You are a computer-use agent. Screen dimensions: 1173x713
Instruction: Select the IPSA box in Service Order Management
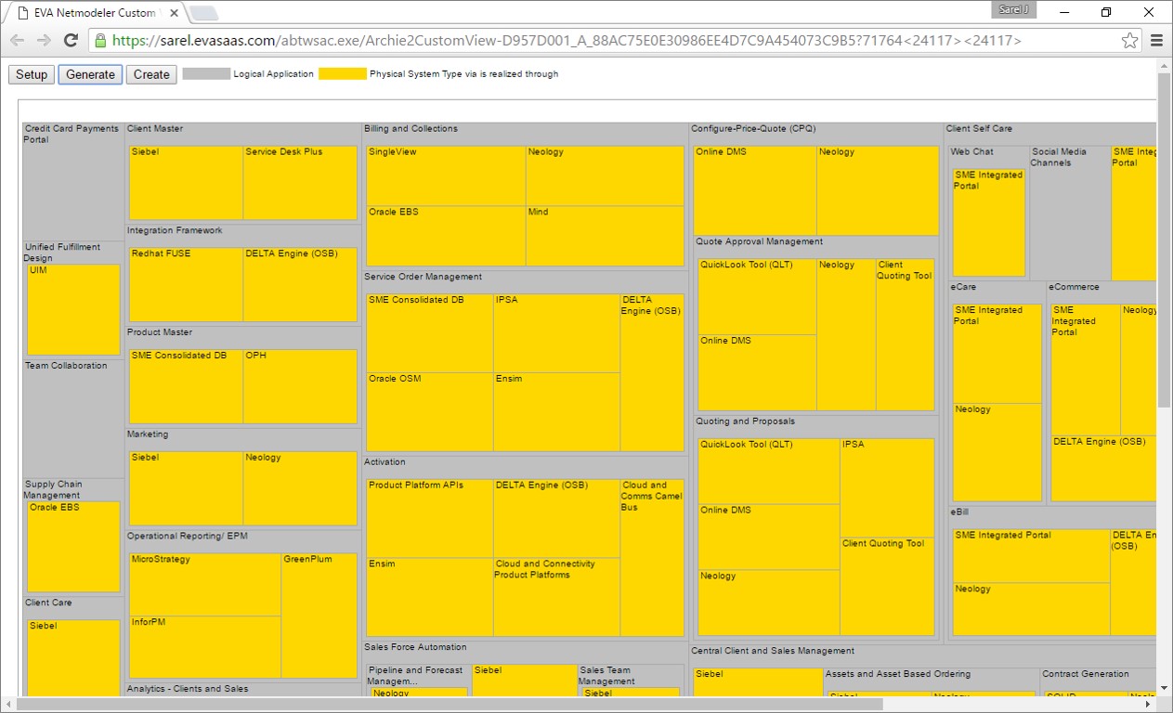tap(556, 333)
